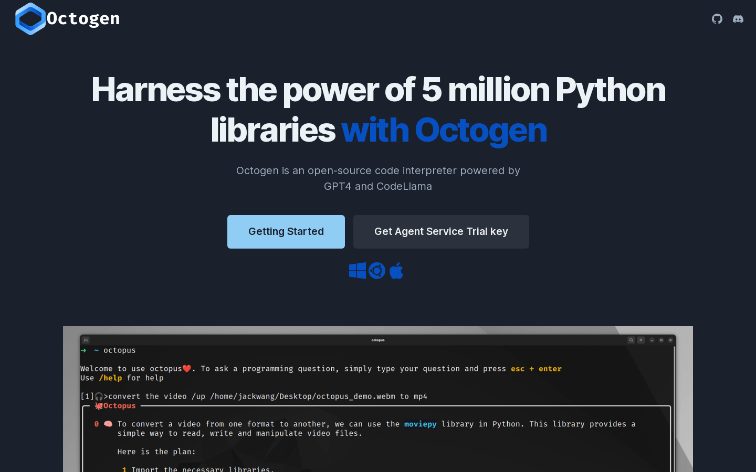Click the Apple macOS platform icon
This screenshot has width=756, height=472.
pos(396,271)
